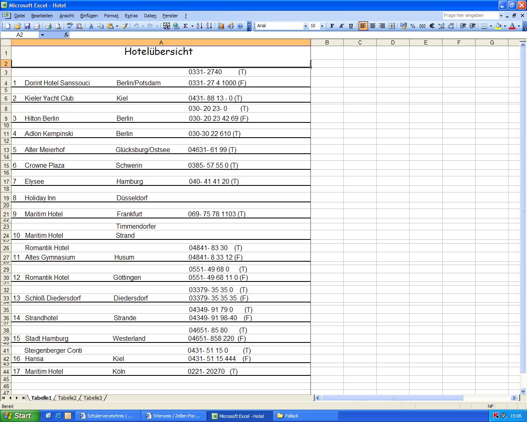Expand the font color dropdown arrow
Image resolution: width=527 pixels, height=422 pixels.
(519, 26)
